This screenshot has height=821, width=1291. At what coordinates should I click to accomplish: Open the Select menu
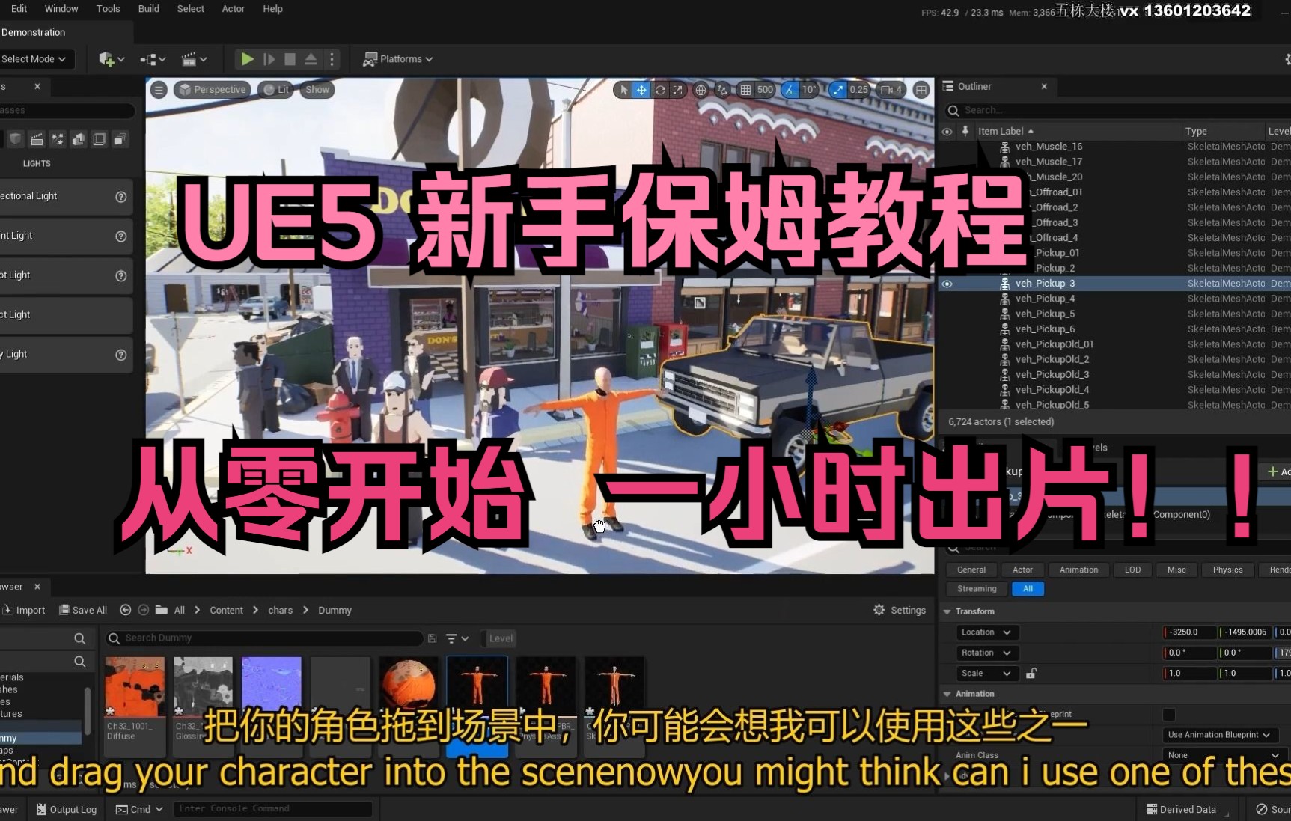(191, 9)
